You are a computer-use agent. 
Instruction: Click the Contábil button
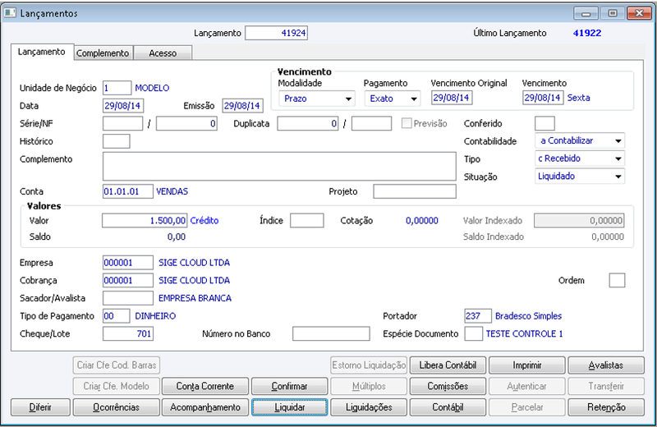pyautogui.click(x=448, y=407)
